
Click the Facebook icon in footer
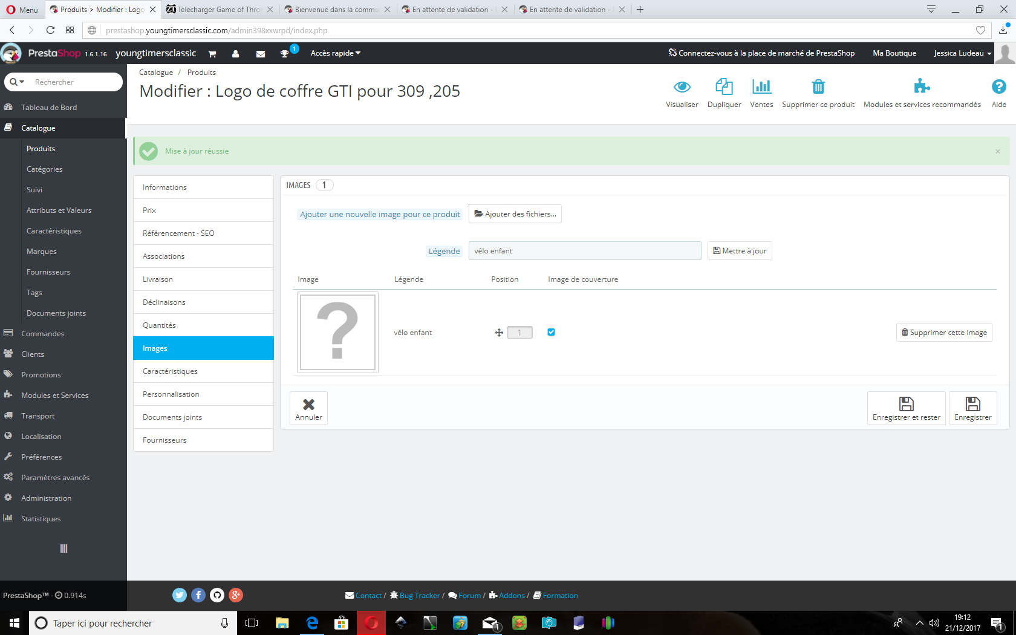click(x=198, y=595)
